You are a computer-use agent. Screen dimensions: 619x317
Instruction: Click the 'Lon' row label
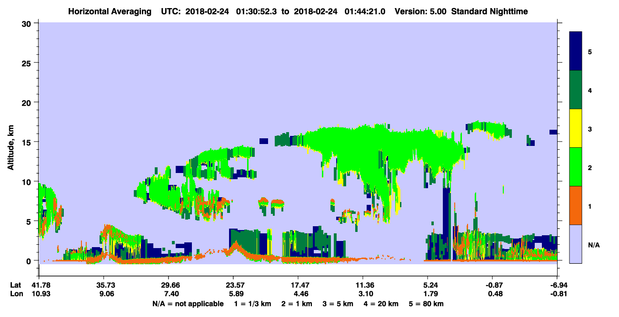pyautogui.click(x=16, y=294)
